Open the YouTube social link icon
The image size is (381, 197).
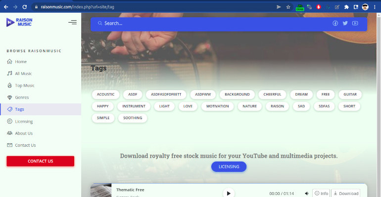tap(355, 23)
